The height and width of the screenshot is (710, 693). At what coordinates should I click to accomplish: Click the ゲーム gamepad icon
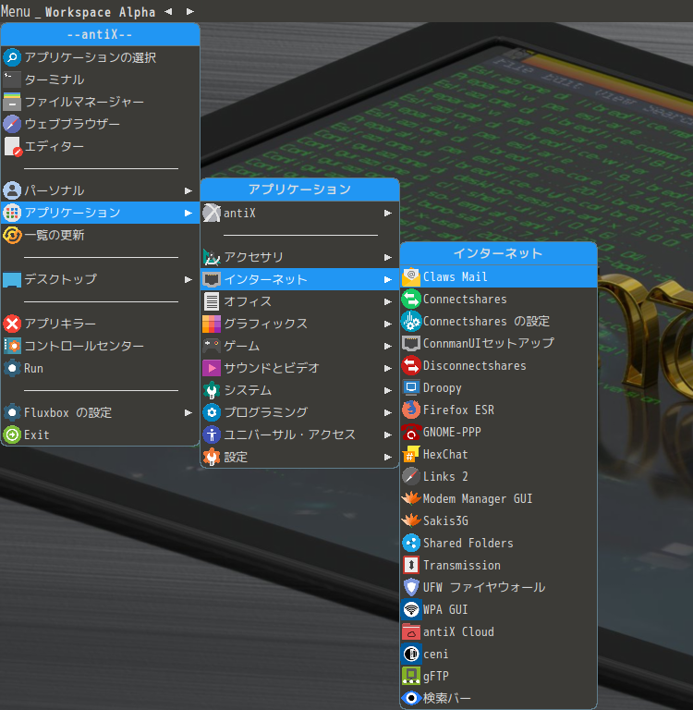pyautogui.click(x=212, y=346)
